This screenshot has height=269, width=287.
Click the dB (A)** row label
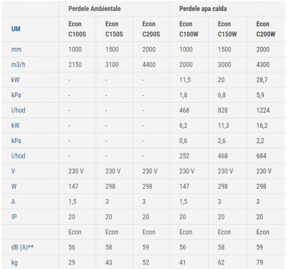click(22, 247)
